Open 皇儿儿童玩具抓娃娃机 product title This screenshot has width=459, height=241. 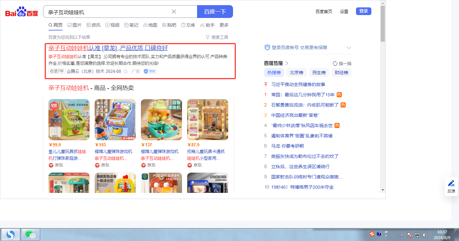coord(68,155)
